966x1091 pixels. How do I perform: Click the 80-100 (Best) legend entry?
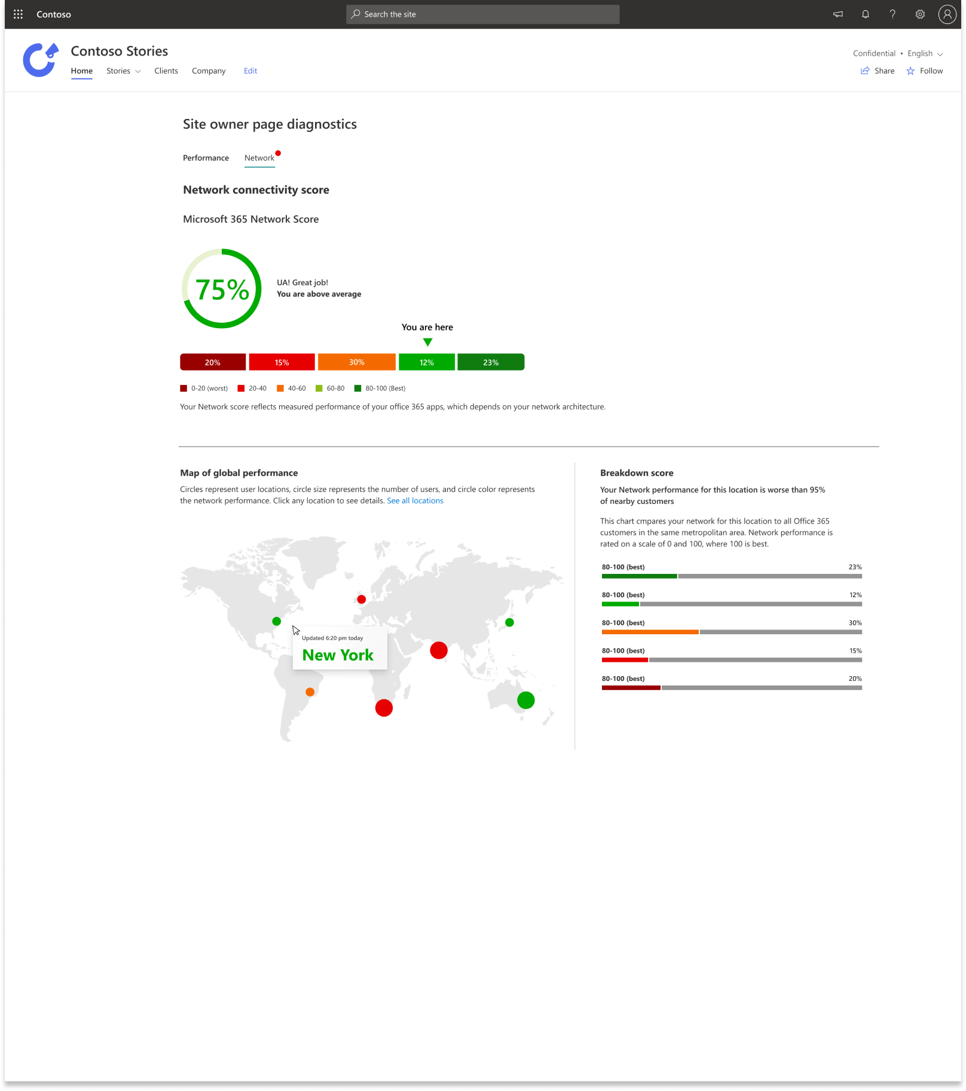pyautogui.click(x=380, y=389)
